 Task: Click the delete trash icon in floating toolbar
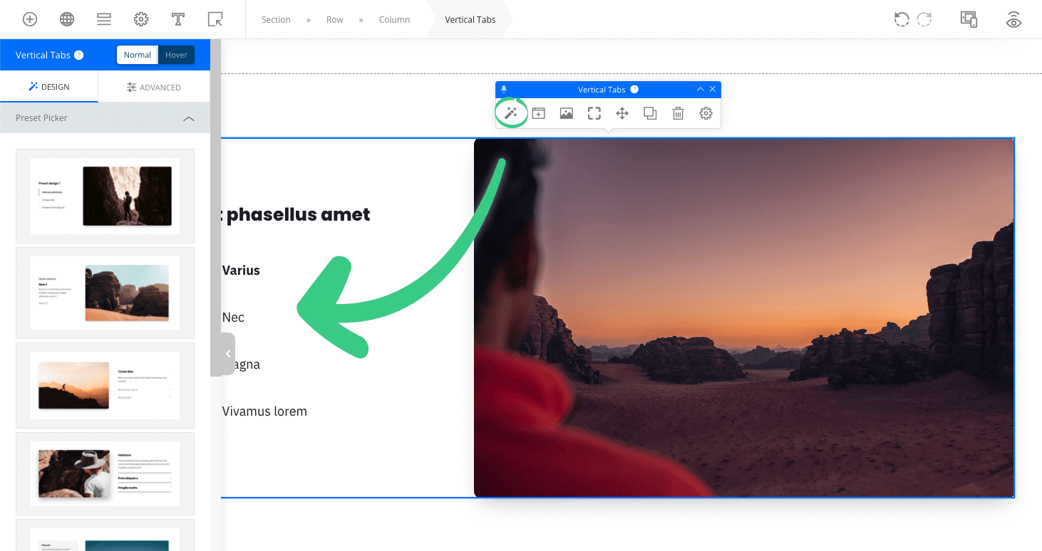click(x=679, y=113)
